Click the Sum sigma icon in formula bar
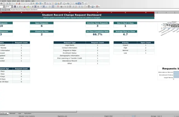179x117 pixels. tap(5, 10)
